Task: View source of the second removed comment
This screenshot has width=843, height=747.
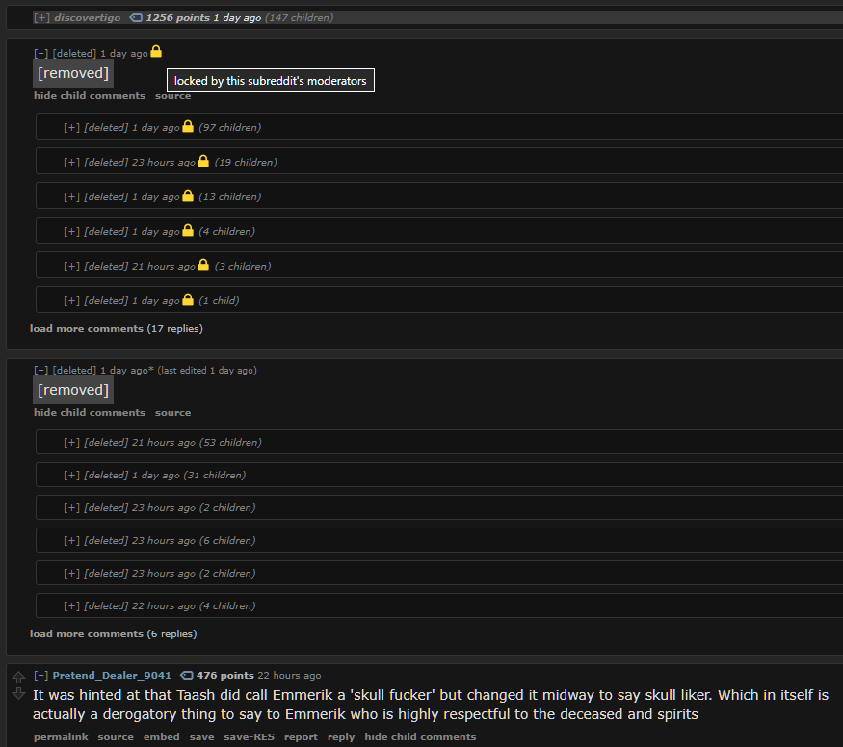Action: tap(172, 412)
